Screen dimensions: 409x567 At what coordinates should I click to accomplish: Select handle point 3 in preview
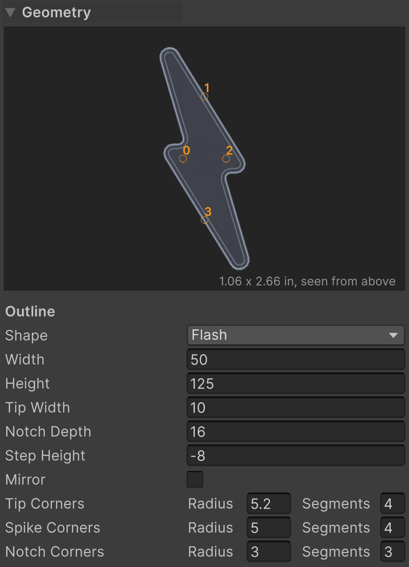tap(204, 220)
